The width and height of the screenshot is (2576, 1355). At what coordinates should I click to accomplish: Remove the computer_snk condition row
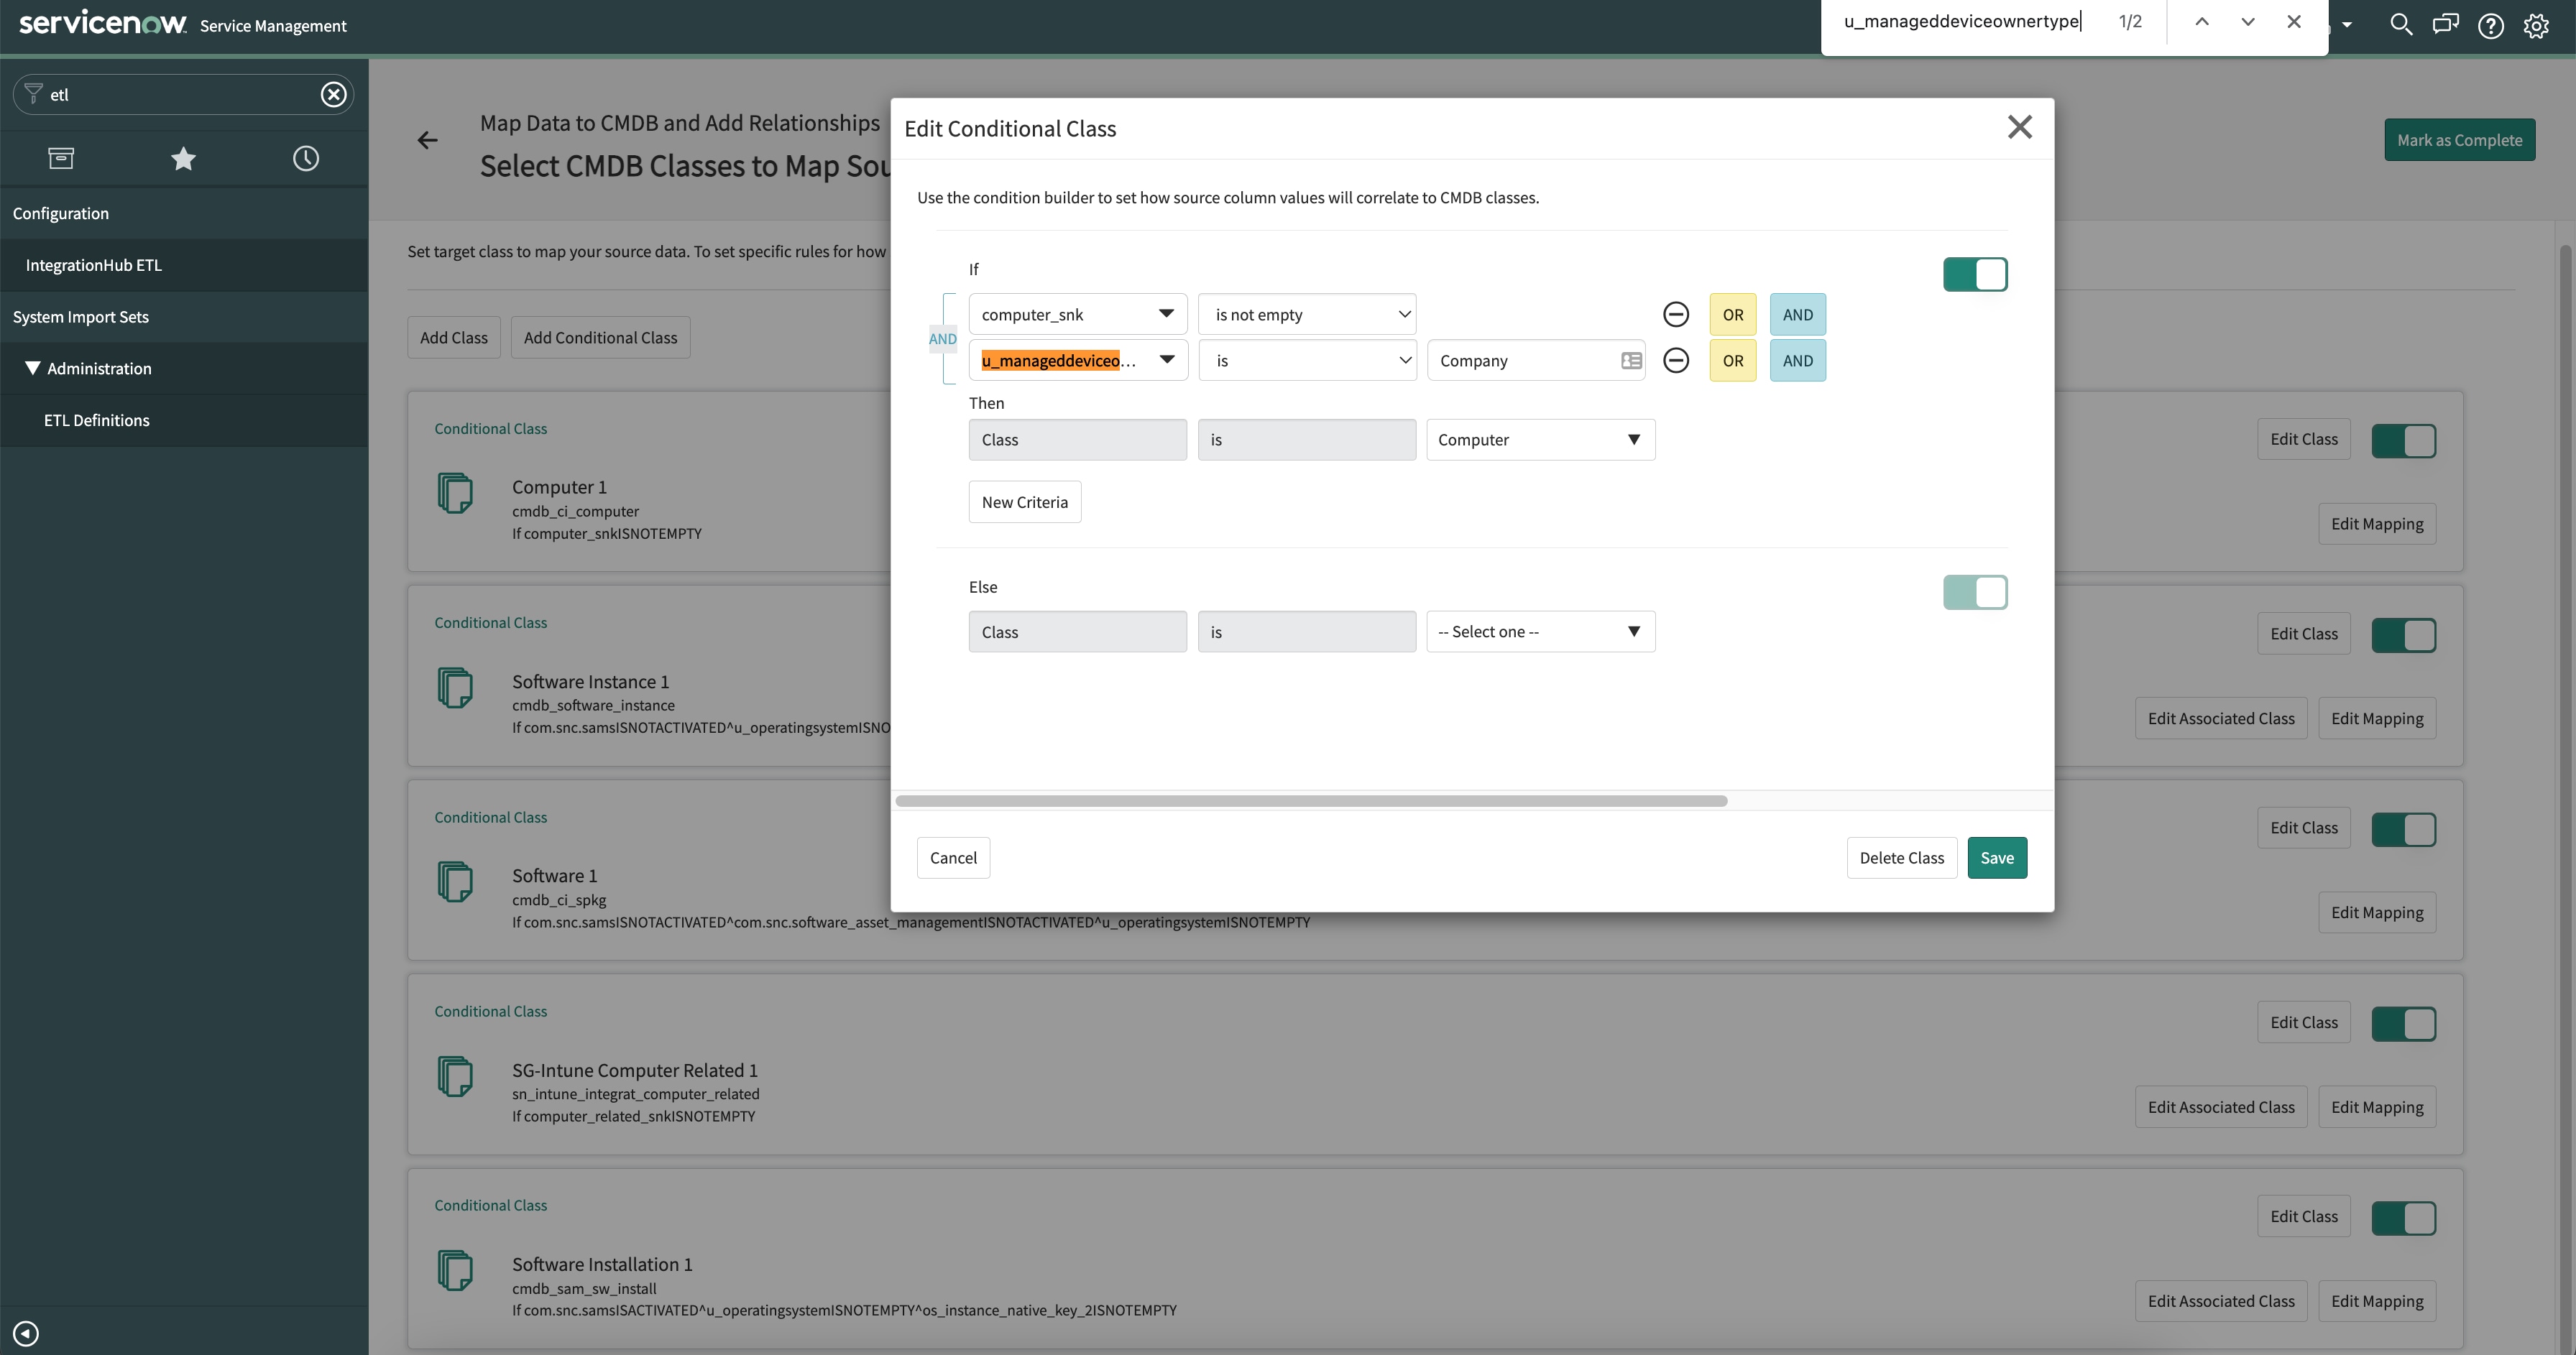[1676, 314]
